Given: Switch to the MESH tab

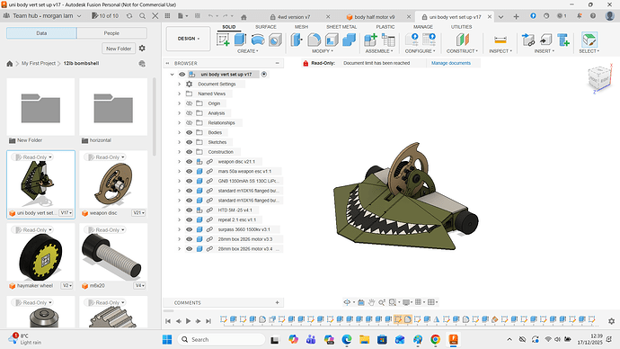Looking at the screenshot, I should tap(301, 27).
